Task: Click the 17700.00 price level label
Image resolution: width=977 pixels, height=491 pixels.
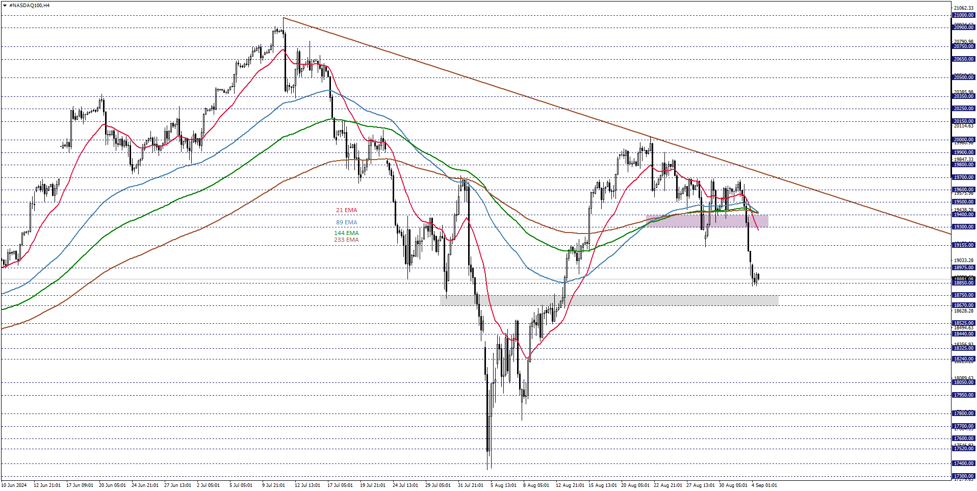Action: [964, 426]
